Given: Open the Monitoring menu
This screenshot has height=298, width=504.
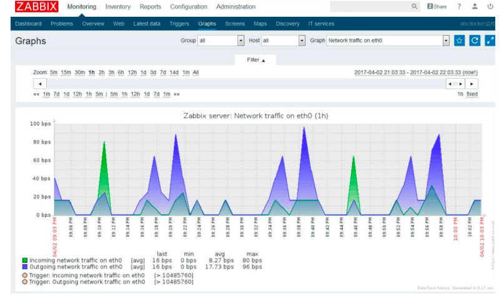Looking at the screenshot, I should (x=82, y=7).
